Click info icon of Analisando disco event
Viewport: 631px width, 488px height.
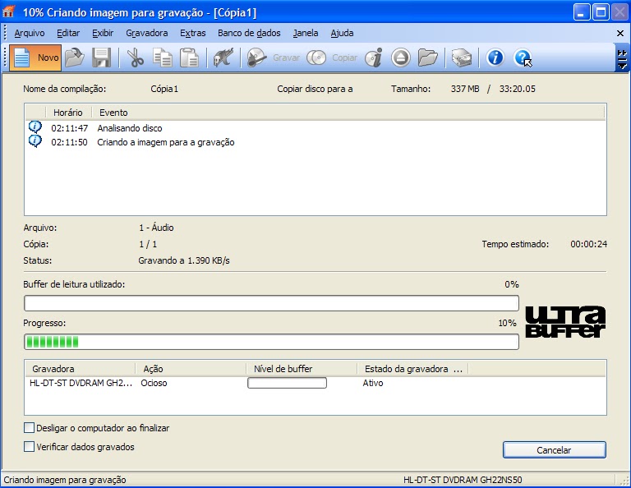[x=35, y=127]
